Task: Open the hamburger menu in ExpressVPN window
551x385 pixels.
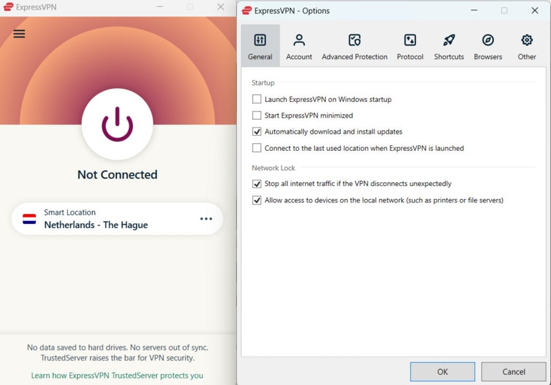Action: pos(19,34)
